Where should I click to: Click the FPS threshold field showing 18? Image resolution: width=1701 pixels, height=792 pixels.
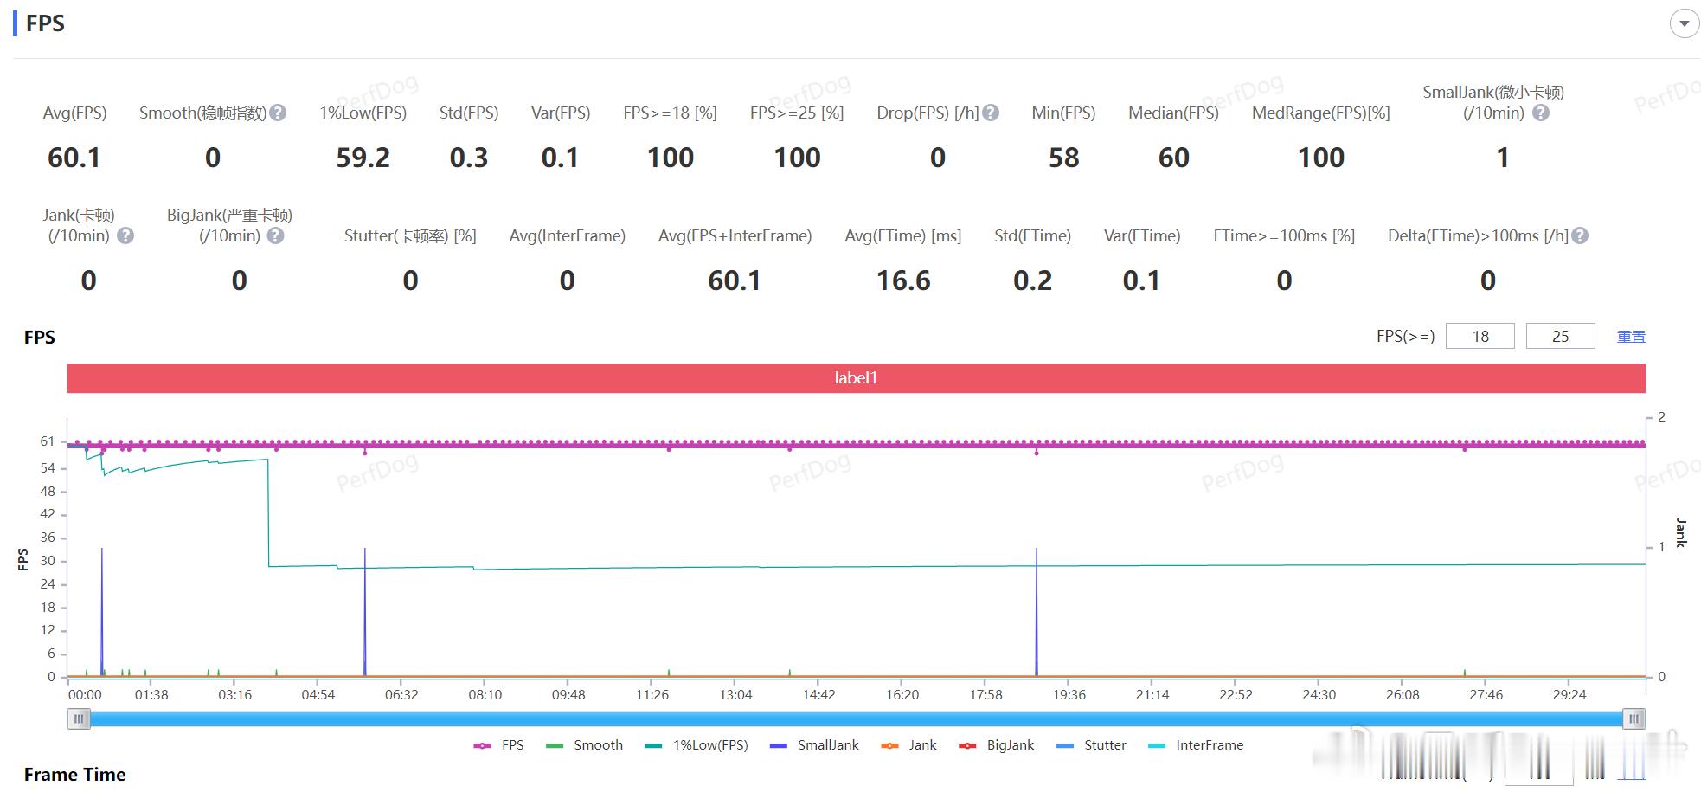1480,336
